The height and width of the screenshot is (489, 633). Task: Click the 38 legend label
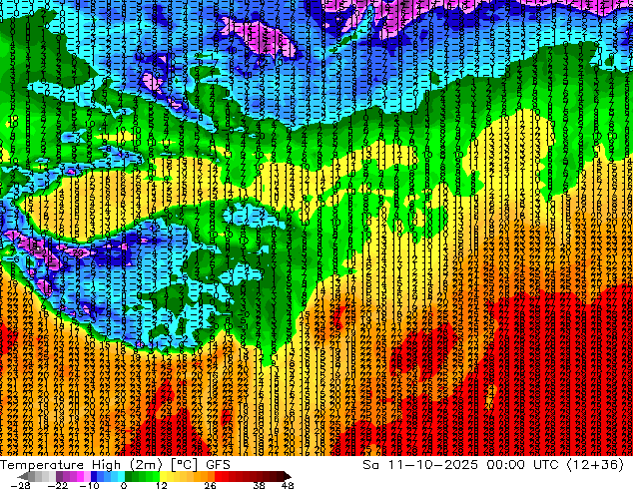260,485
